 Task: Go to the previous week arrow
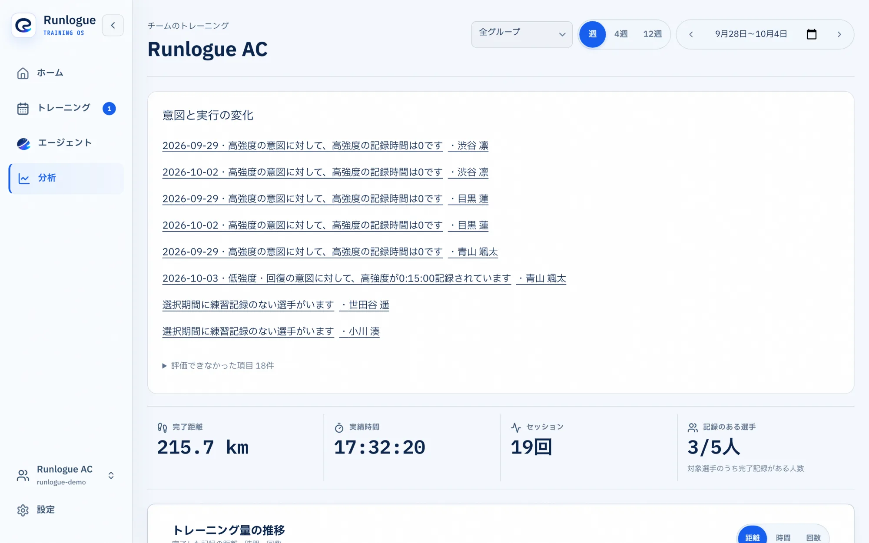coord(691,34)
